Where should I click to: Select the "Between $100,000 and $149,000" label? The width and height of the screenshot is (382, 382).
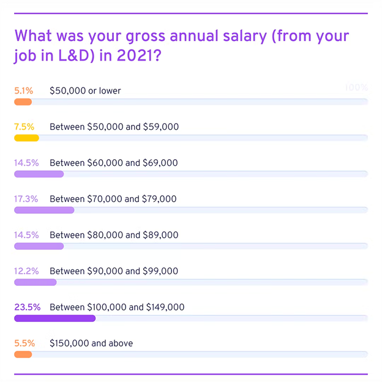(x=117, y=307)
